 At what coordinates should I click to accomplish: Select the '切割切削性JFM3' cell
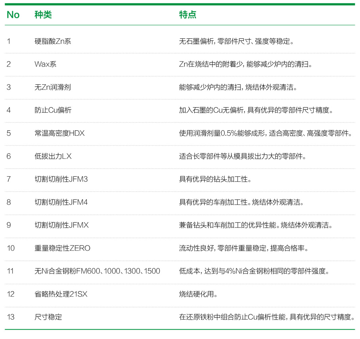[x=61, y=179]
